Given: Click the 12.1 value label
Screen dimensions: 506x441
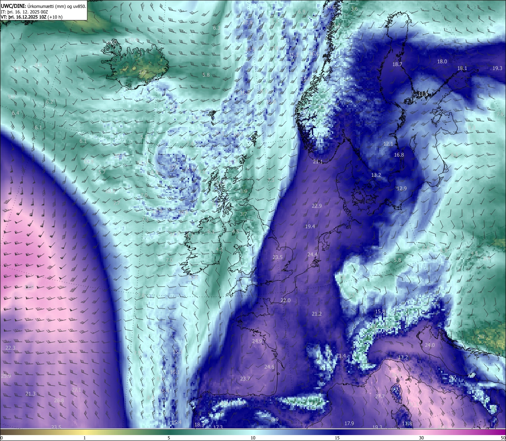Looking at the screenshot, I should [x=388, y=144].
